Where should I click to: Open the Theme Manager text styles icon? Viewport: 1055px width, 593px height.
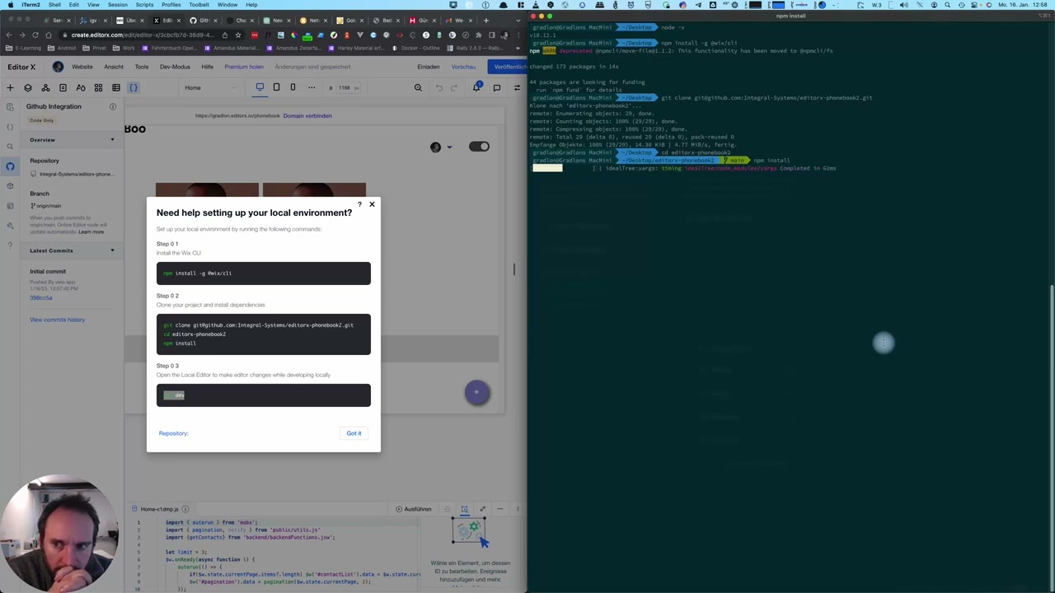(x=81, y=87)
